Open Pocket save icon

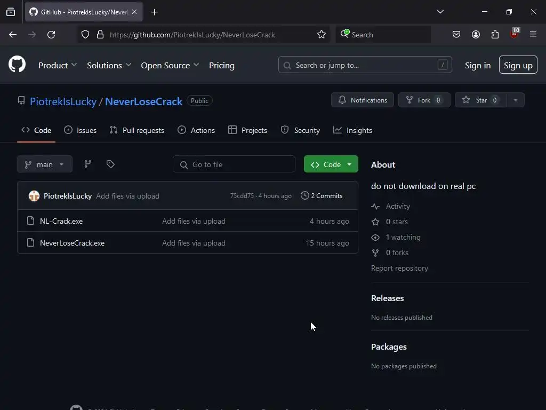coord(456,35)
